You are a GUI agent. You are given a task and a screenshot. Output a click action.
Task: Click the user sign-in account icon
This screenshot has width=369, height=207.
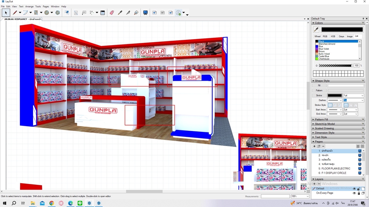tap(179, 13)
